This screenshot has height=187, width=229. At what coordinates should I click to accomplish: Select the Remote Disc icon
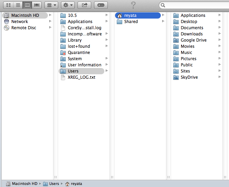tap(7, 28)
